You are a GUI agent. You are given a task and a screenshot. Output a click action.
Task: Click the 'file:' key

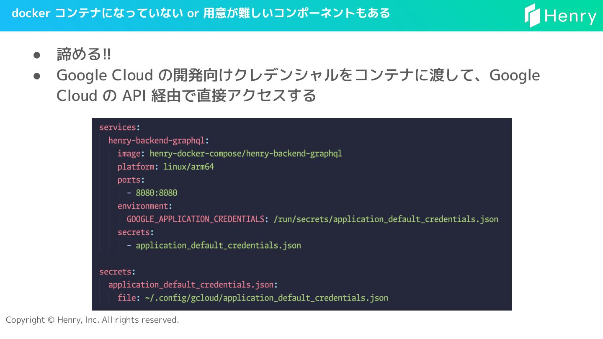pyautogui.click(x=129, y=298)
